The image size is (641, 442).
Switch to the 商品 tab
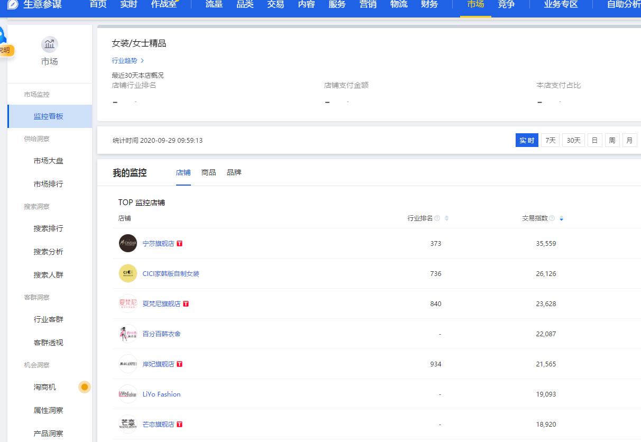pyautogui.click(x=208, y=172)
